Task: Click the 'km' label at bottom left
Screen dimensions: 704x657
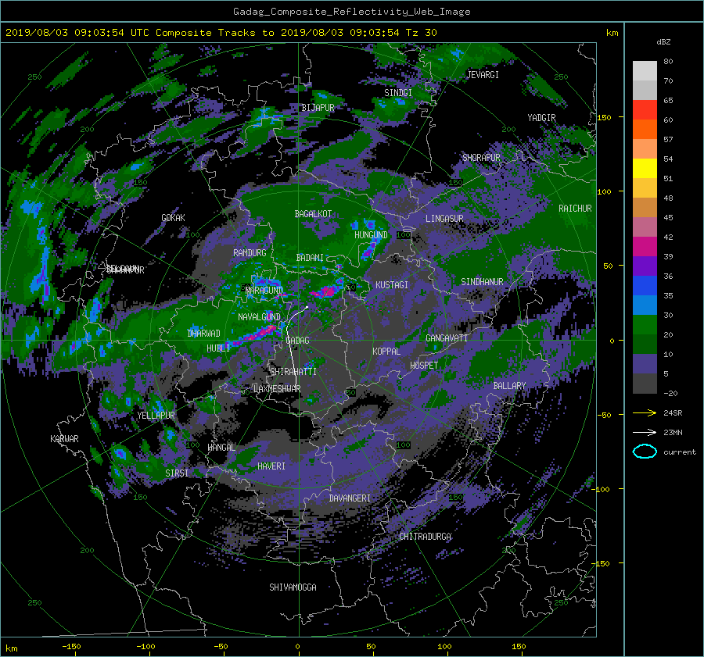Action: (12, 648)
